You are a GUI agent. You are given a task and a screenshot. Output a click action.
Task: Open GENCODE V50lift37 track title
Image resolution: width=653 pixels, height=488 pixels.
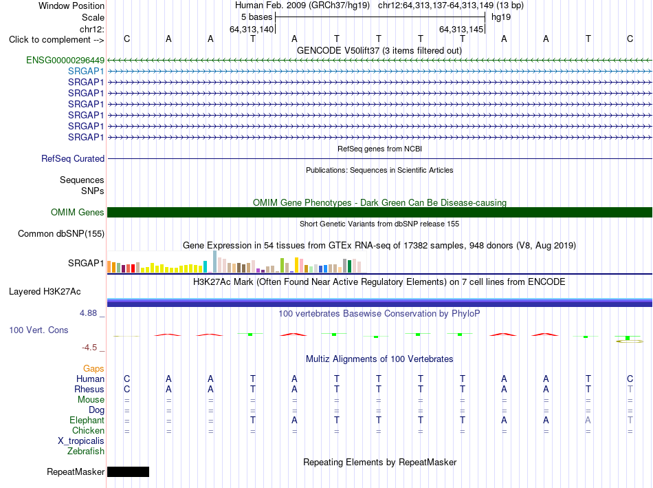tap(379, 50)
